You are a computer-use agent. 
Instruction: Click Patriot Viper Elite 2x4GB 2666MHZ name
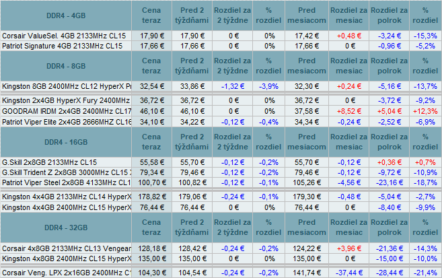67,122
